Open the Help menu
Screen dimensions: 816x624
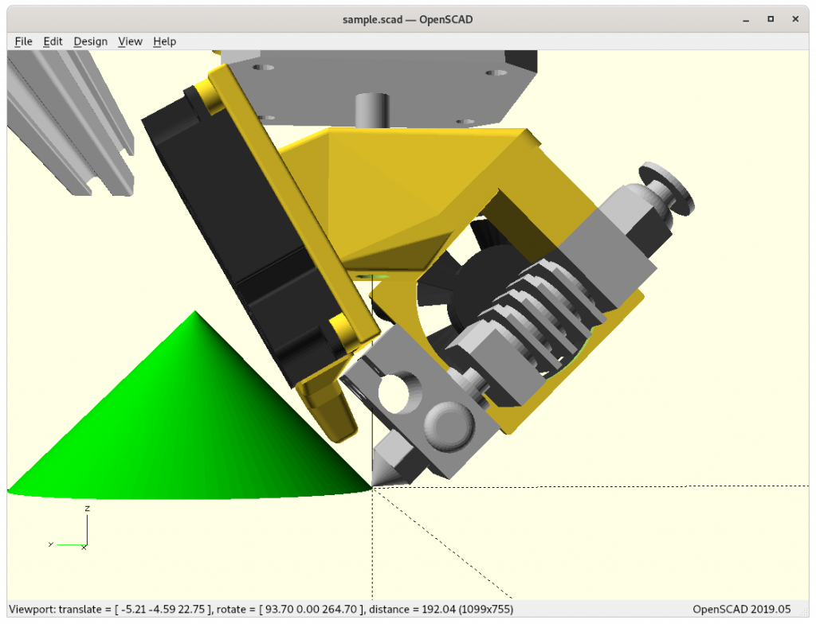tap(164, 41)
